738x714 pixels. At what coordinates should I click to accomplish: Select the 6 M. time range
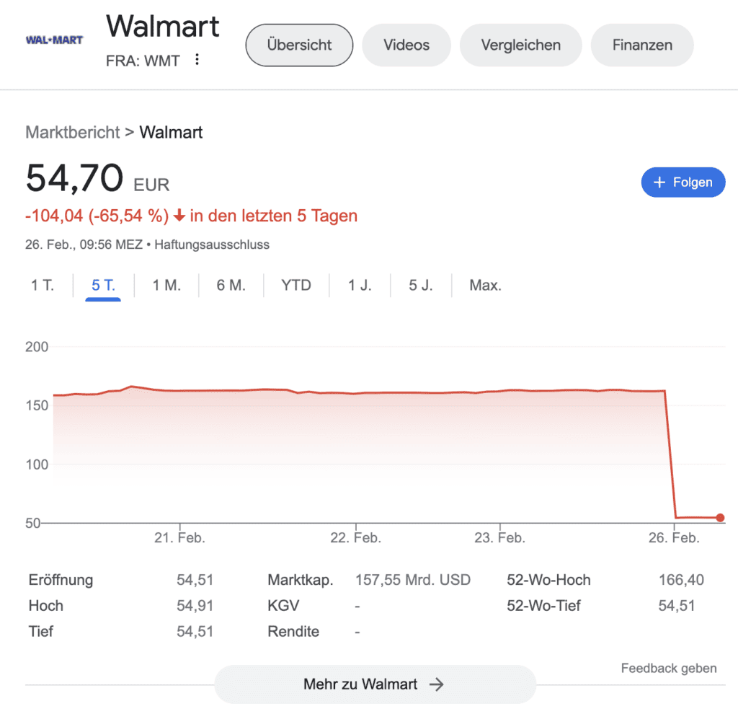[x=231, y=285]
